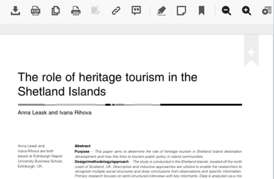Click the author names Anna Leask and Ivana Rihova
The height and width of the screenshot is (179, 274).
coord(54,113)
